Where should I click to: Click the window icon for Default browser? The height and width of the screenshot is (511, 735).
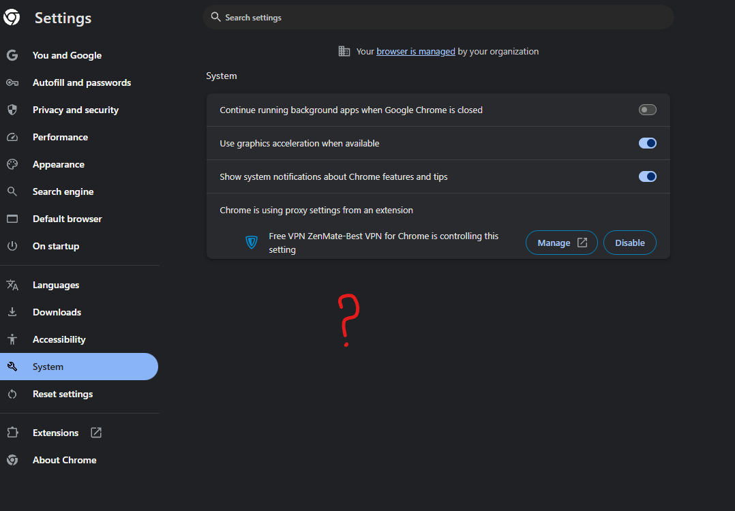12,219
